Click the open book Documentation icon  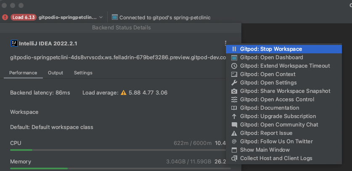pyautogui.click(x=234, y=108)
